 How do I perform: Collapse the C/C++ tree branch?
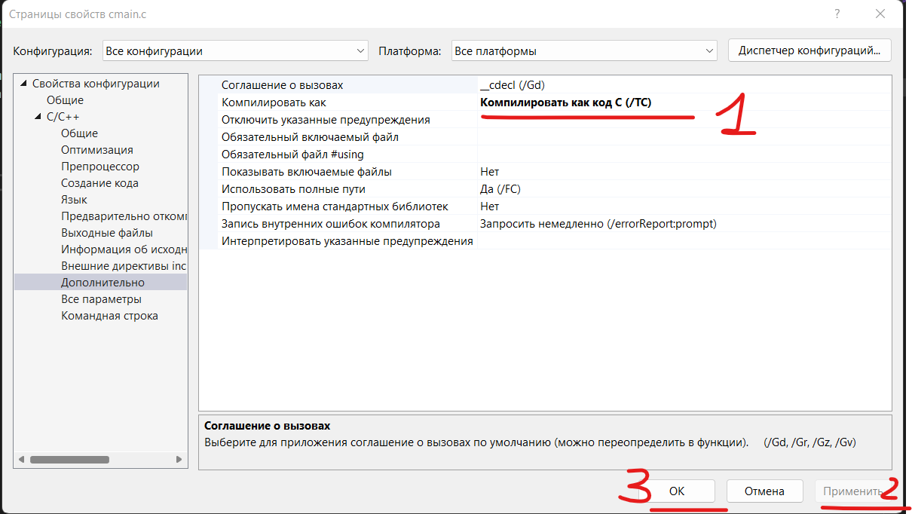(x=36, y=116)
